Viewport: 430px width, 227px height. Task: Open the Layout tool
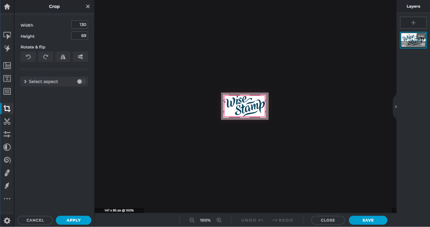pos(7,66)
